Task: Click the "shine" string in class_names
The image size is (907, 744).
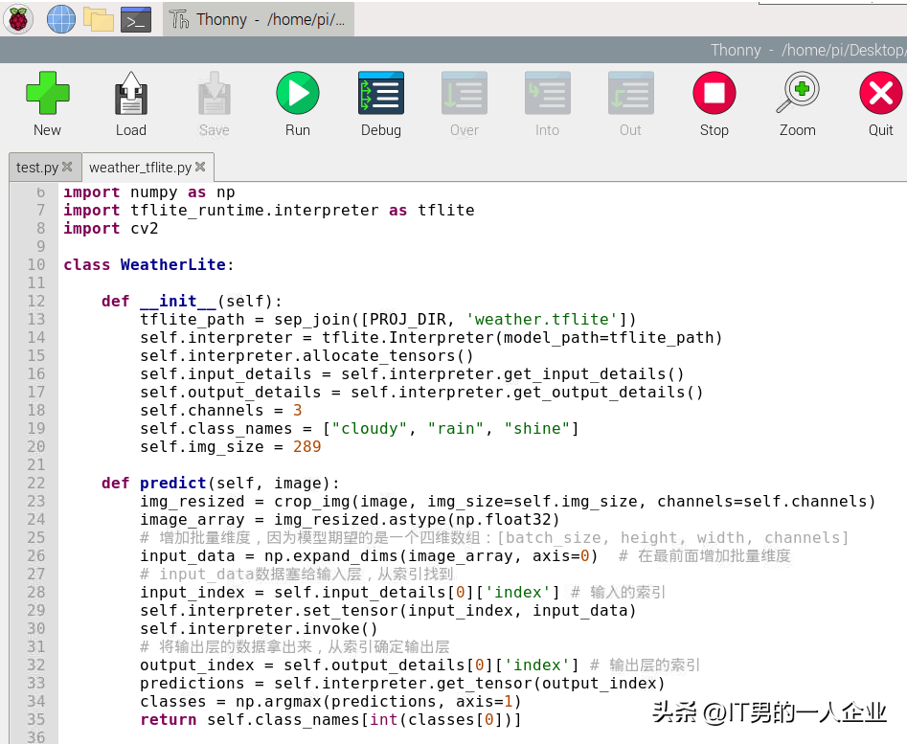Action: click(537, 428)
